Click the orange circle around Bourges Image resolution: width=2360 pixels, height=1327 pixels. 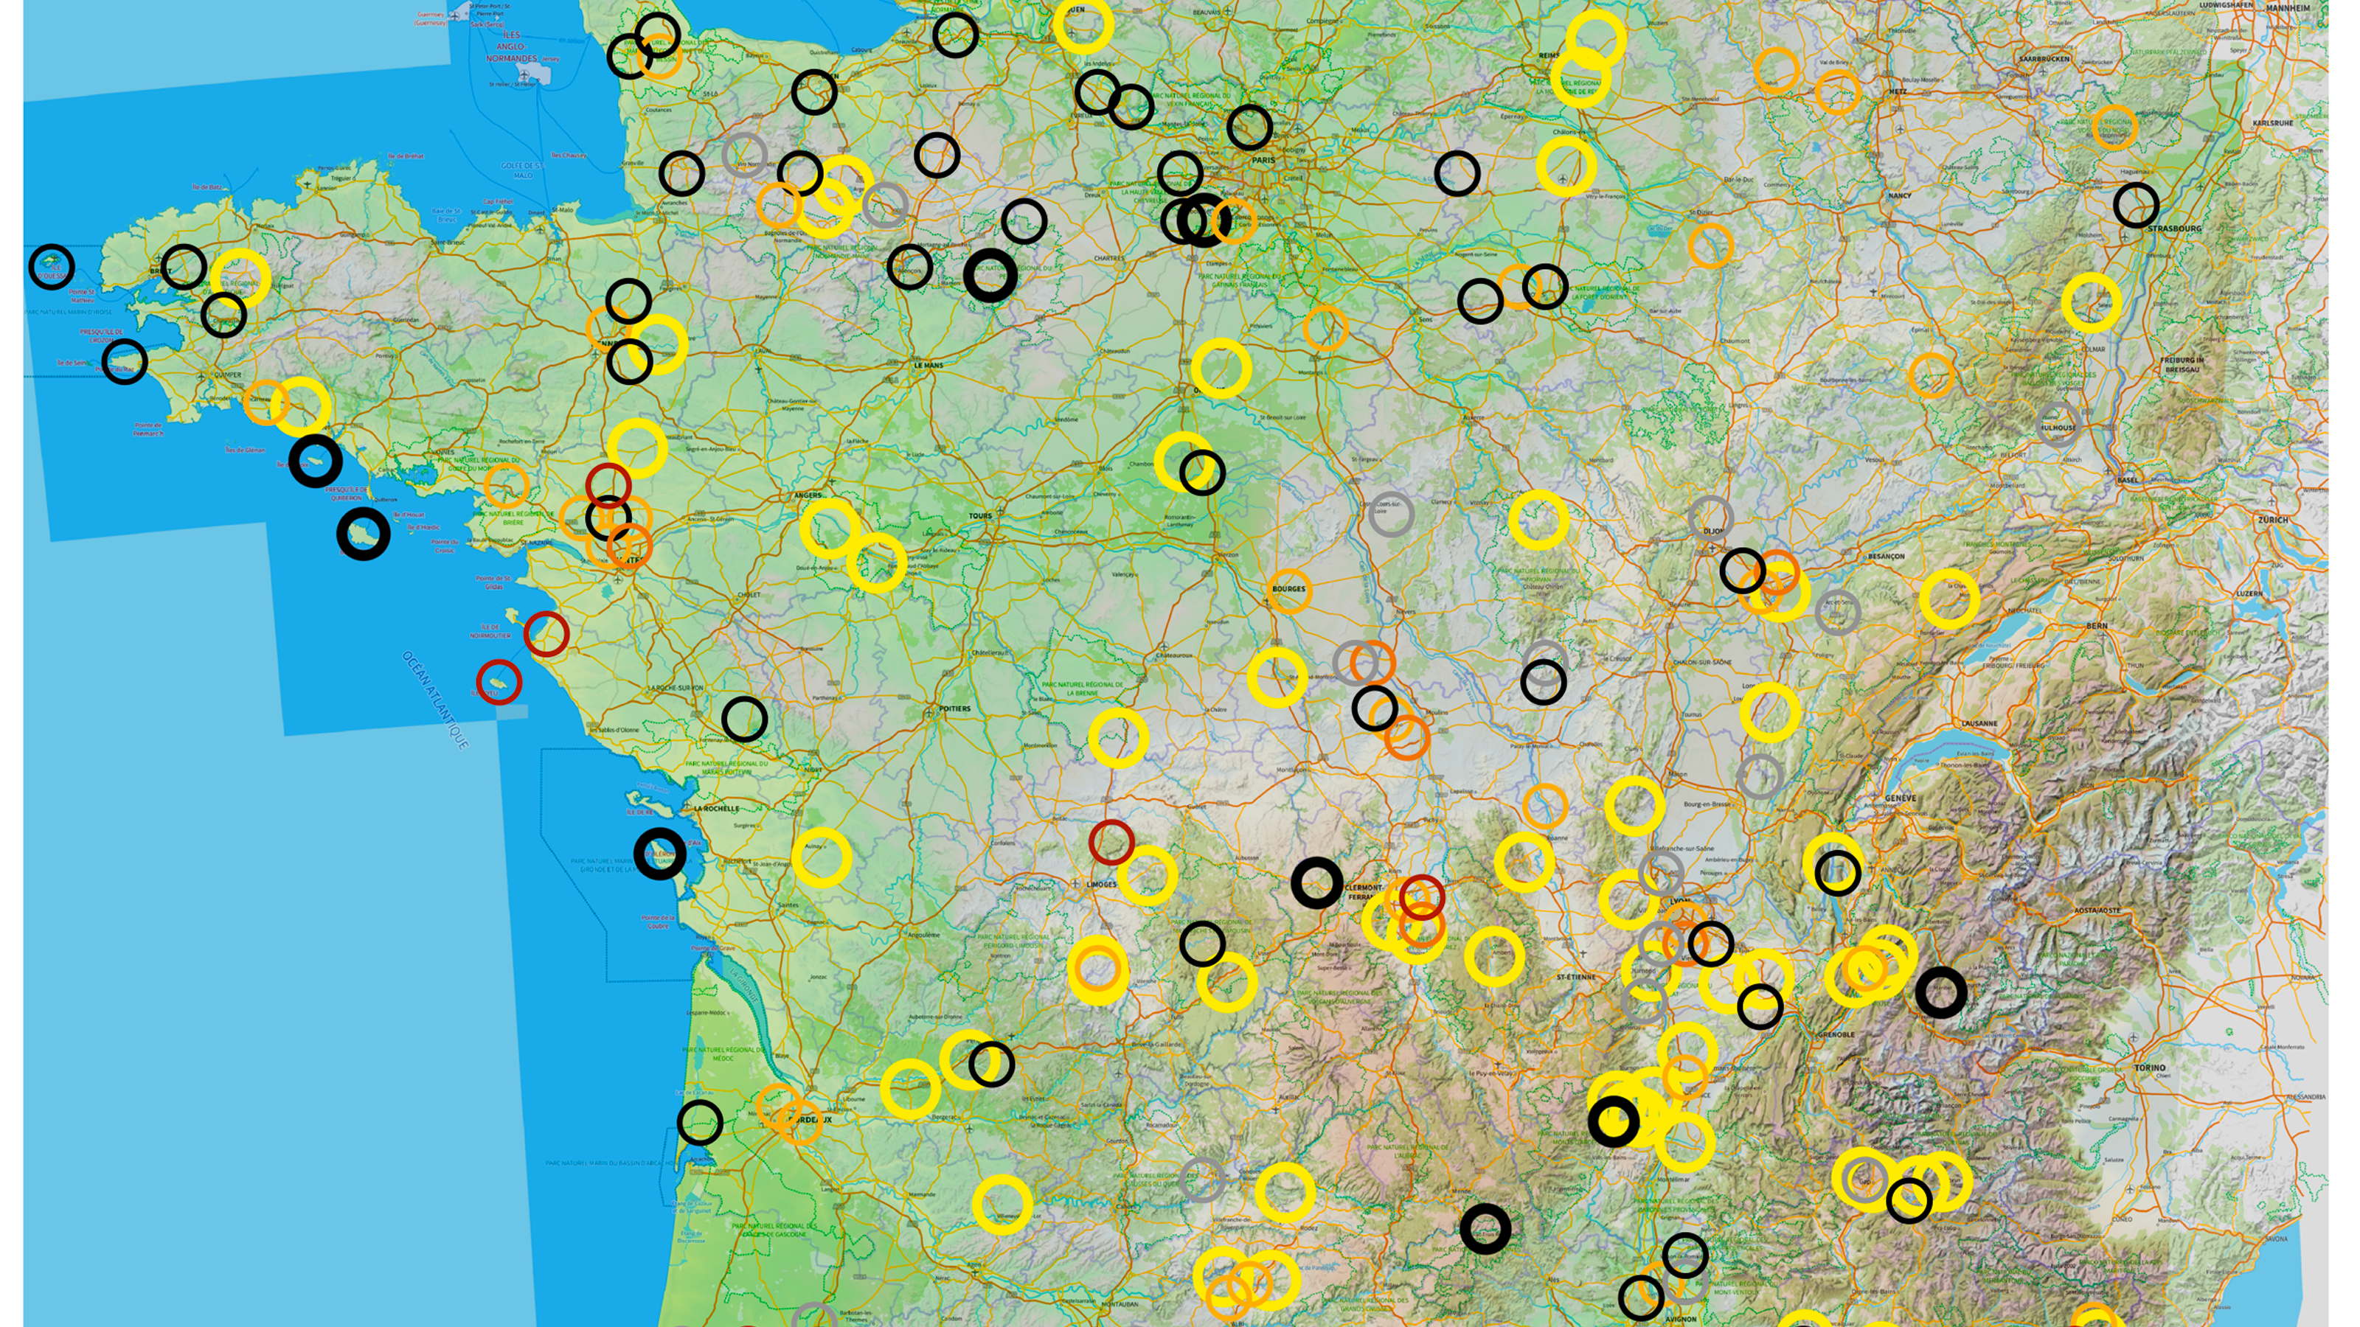[x=1289, y=590]
